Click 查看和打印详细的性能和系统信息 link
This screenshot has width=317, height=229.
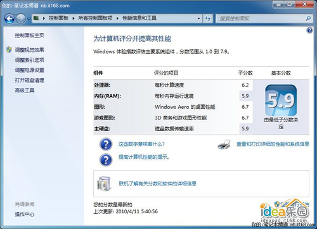pos(273,144)
